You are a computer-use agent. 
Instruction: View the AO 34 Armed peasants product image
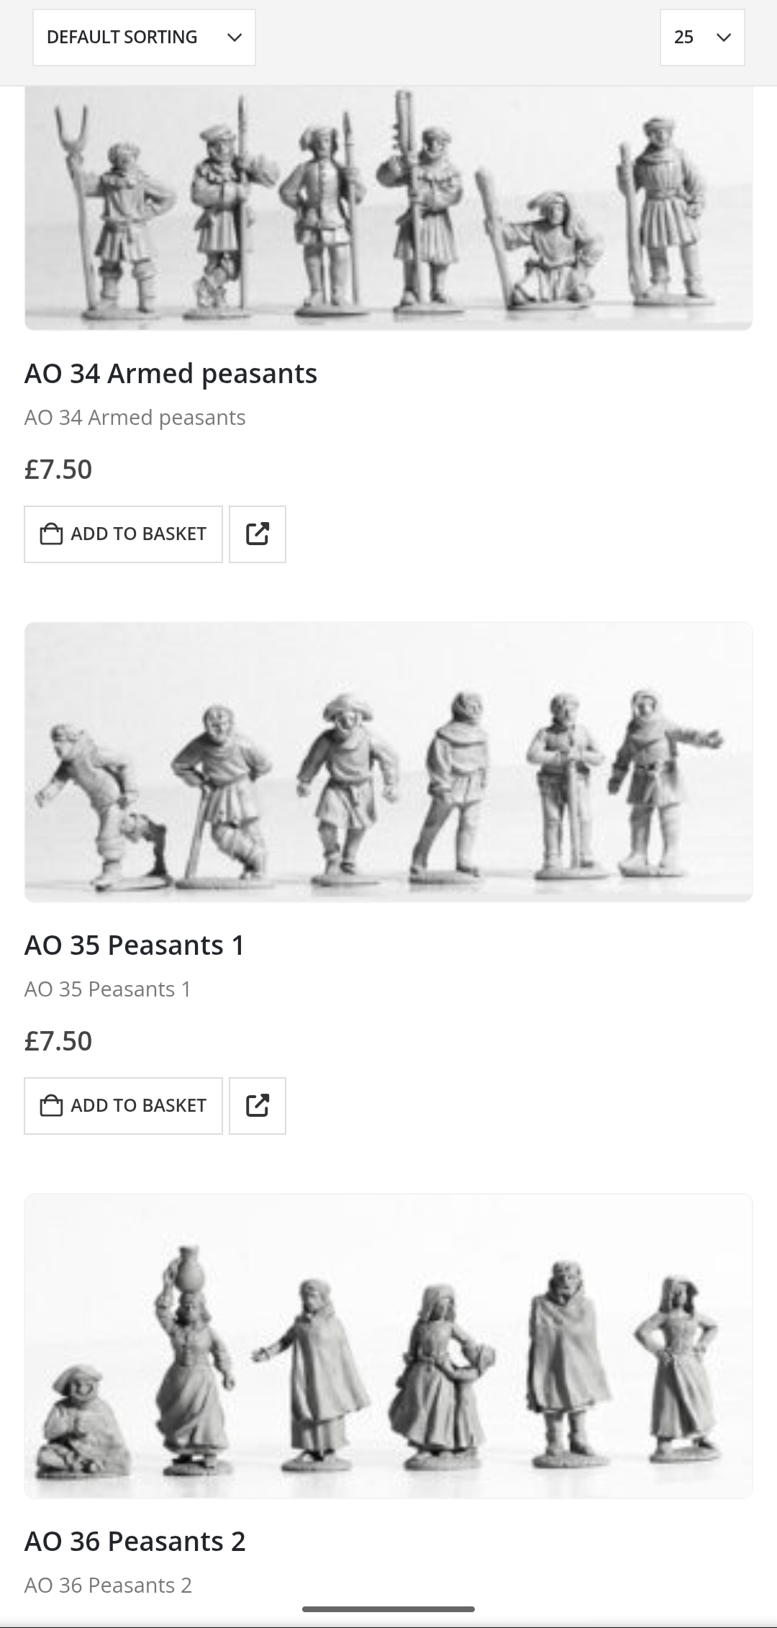click(x=388, y=208)
